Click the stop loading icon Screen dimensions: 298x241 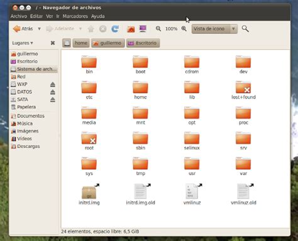pos(102,29)
